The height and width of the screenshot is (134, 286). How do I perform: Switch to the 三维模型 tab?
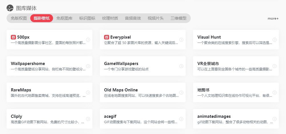[x=179, y=18]
